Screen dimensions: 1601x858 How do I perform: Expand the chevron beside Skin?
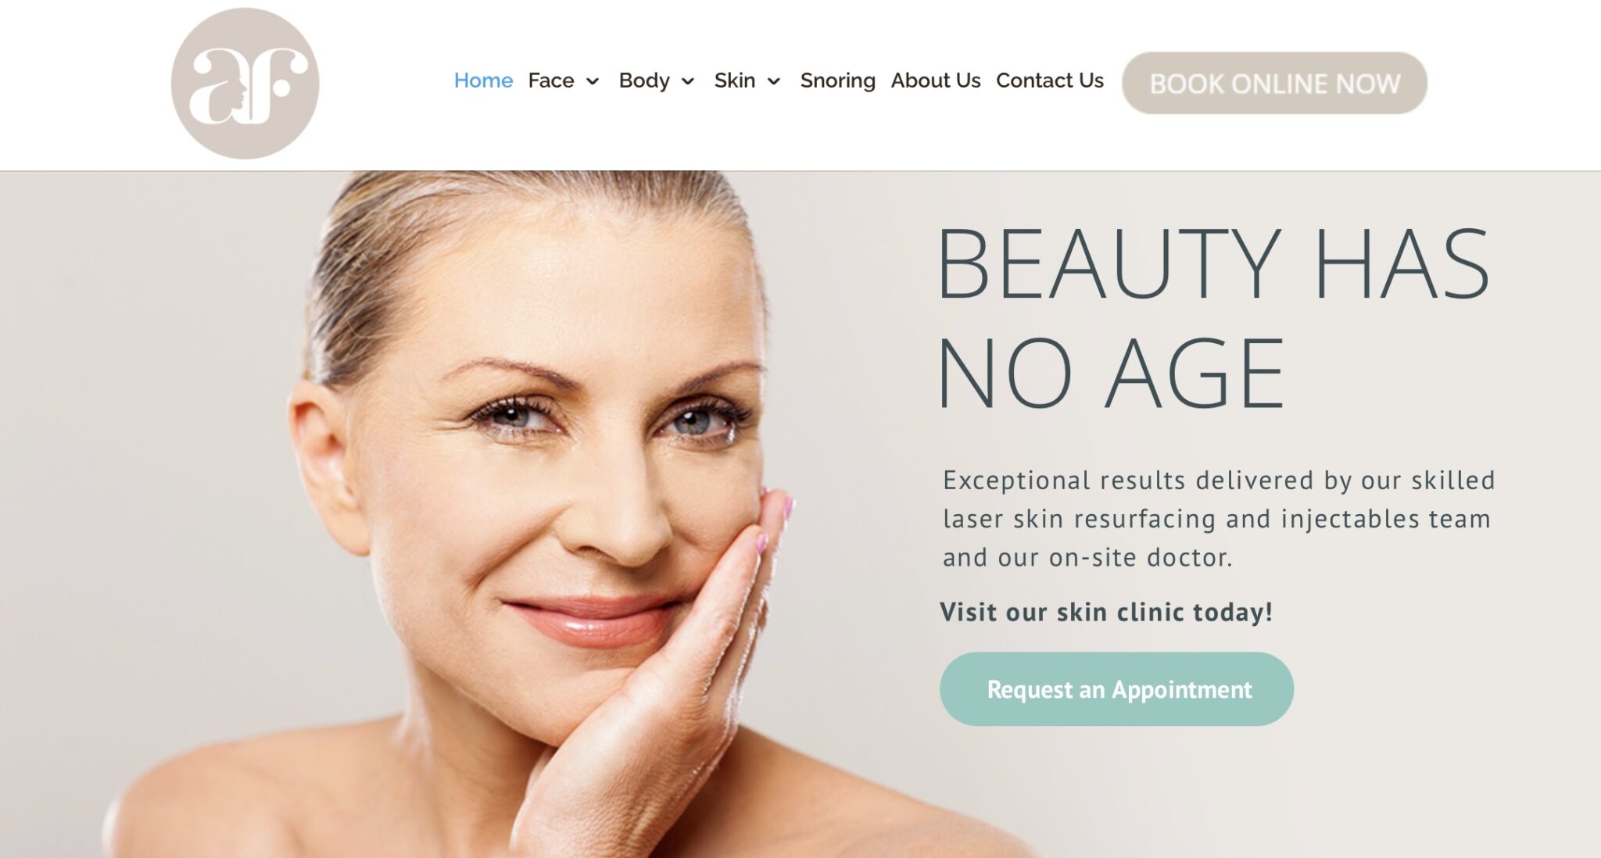[x=774, y=81]
